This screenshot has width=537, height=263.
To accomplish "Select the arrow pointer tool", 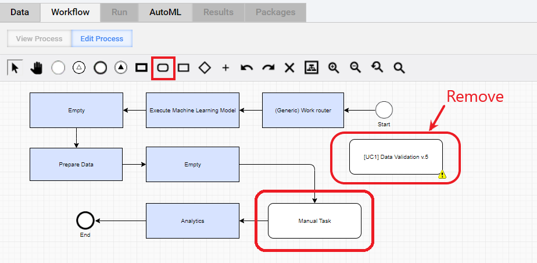I will coord(15,68).
